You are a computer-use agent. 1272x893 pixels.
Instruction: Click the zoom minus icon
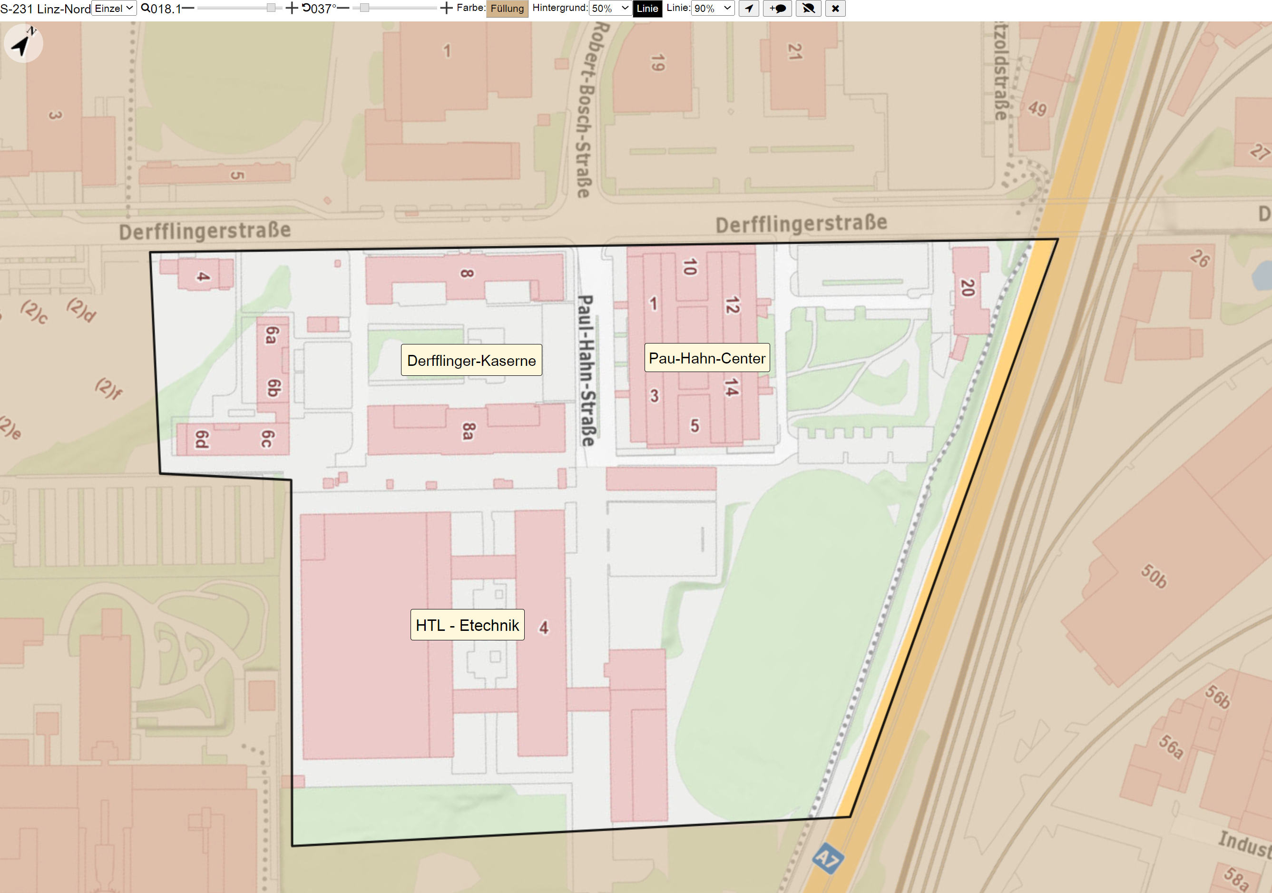[x=188, y=8]
